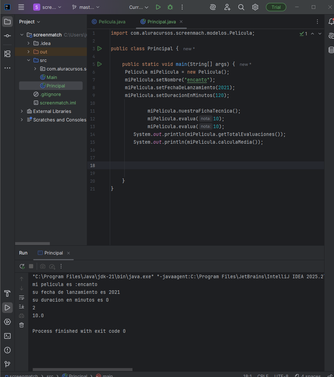This screenshot has height=377, width=334.
Task: Place cursor on empty line 18 in the editor
Action: click(x=217, y=165)
